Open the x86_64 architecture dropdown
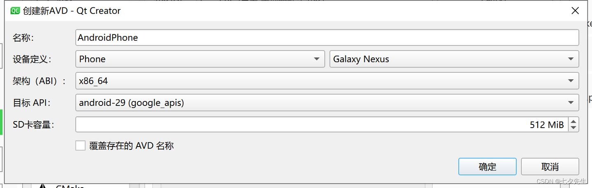Screen dimensions: 592x188 (327, 81)
